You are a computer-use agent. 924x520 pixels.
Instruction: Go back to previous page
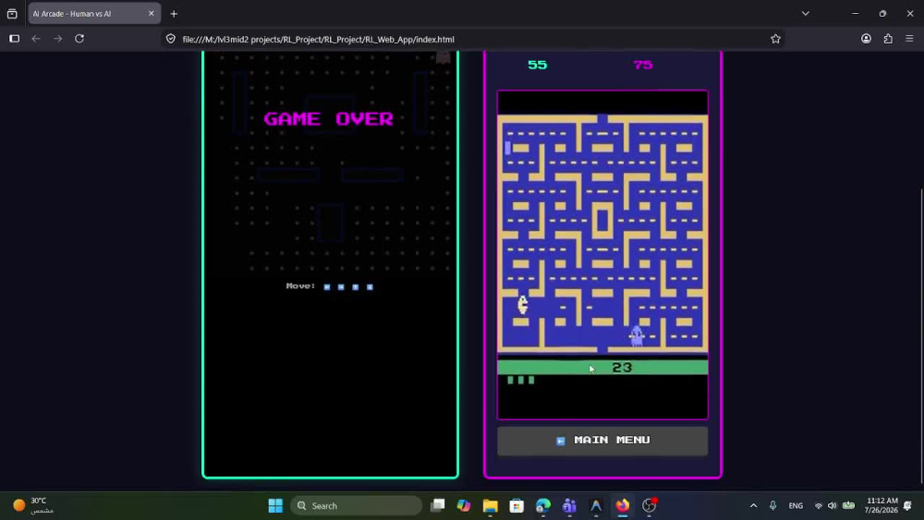click(36, 39)
